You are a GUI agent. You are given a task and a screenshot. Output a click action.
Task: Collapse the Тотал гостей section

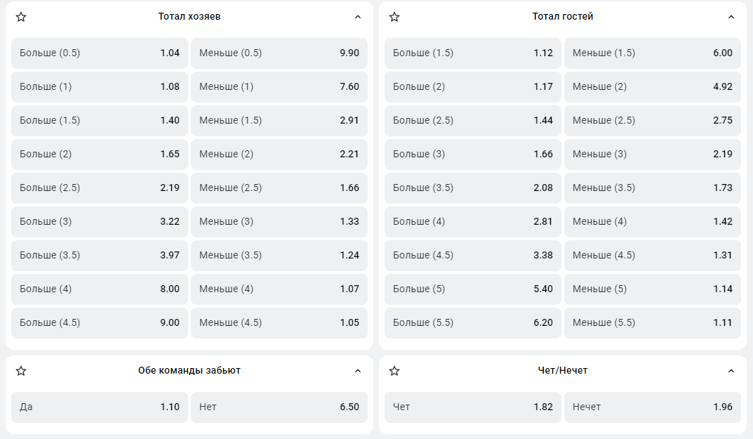tap(731, 17)
